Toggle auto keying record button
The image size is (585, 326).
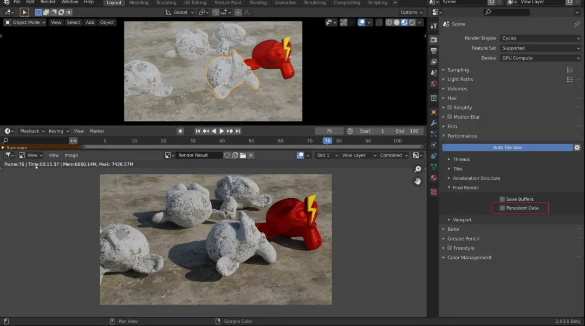pyautogui.click(x=180, y=131)
